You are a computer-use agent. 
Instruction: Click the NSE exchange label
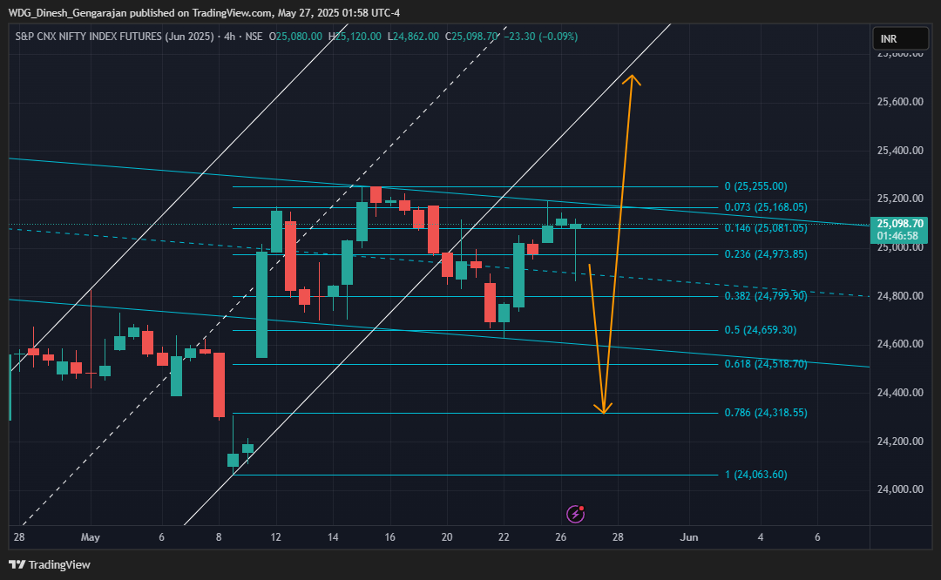pos(254,37)
